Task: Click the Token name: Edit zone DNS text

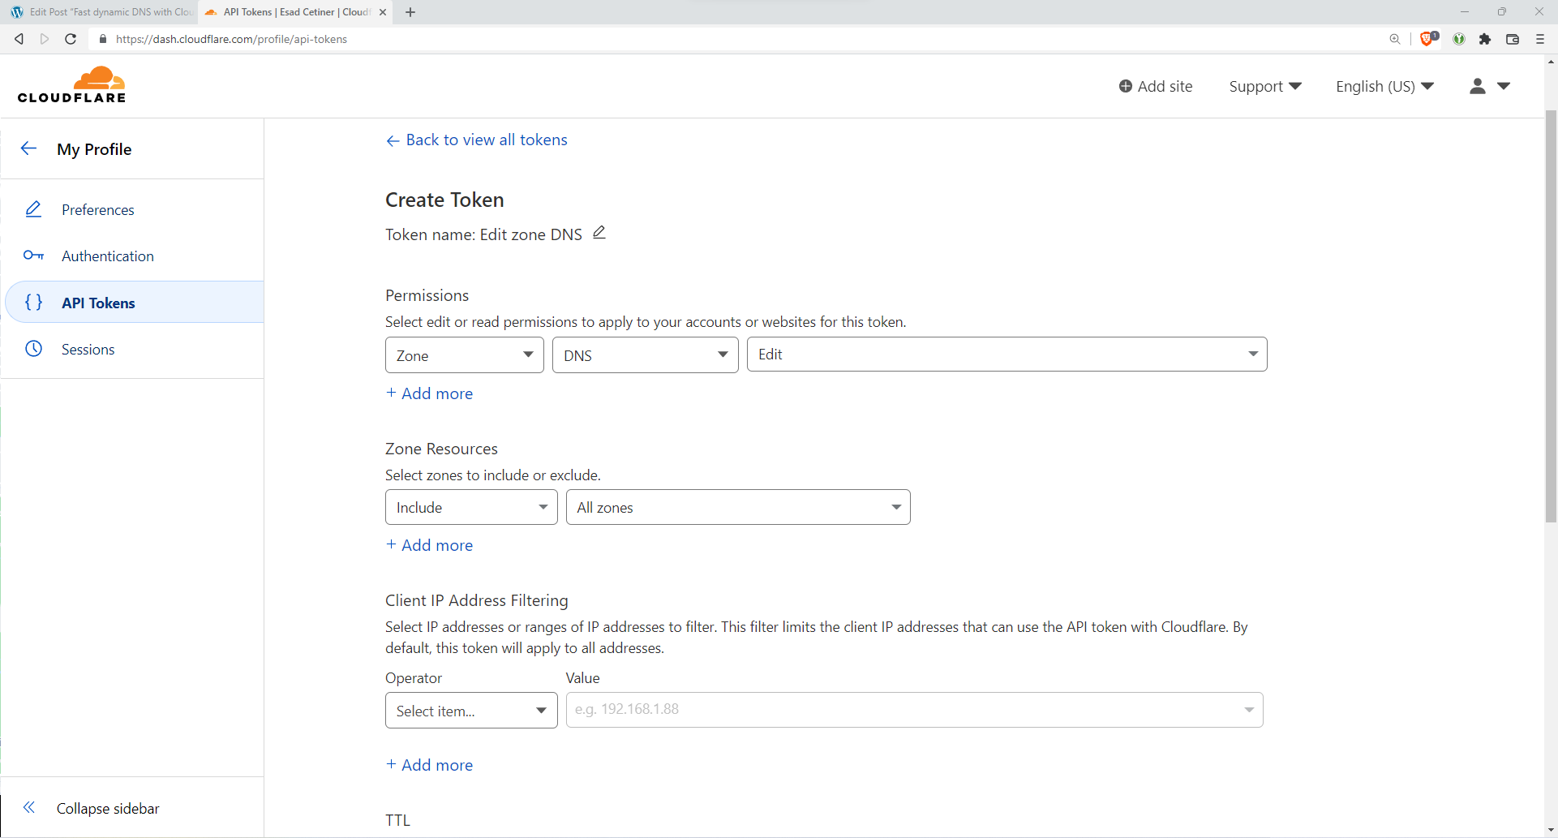Action: pyautogui.click(x=483, y=234)
